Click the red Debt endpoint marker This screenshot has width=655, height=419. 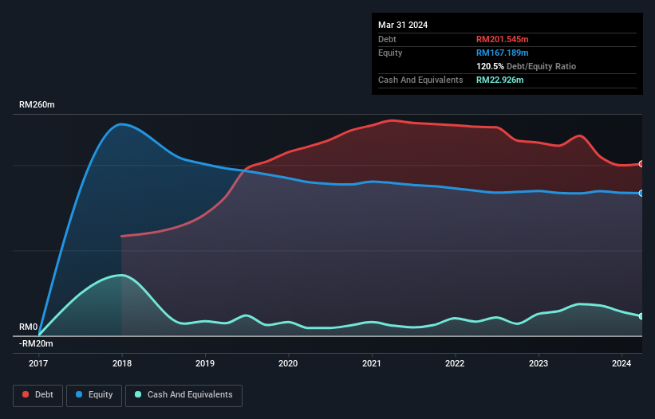[641, 164]
